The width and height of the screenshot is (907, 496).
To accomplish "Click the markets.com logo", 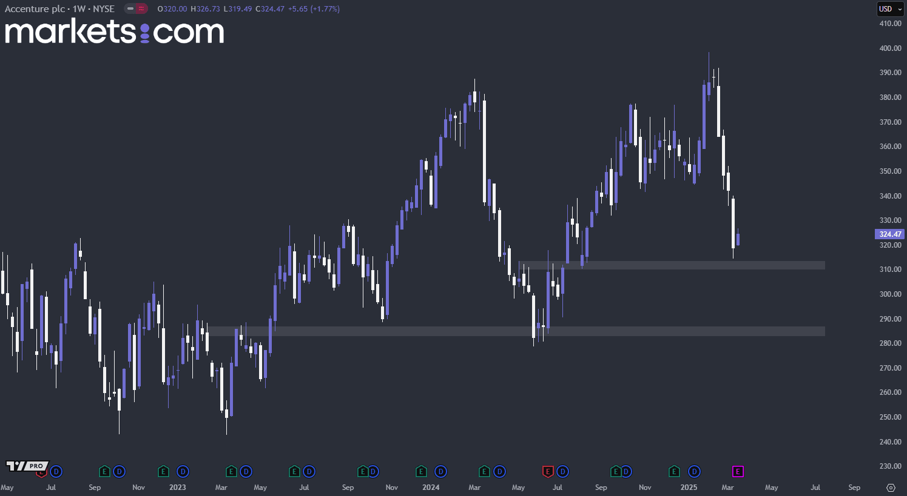I will [115, 31].
